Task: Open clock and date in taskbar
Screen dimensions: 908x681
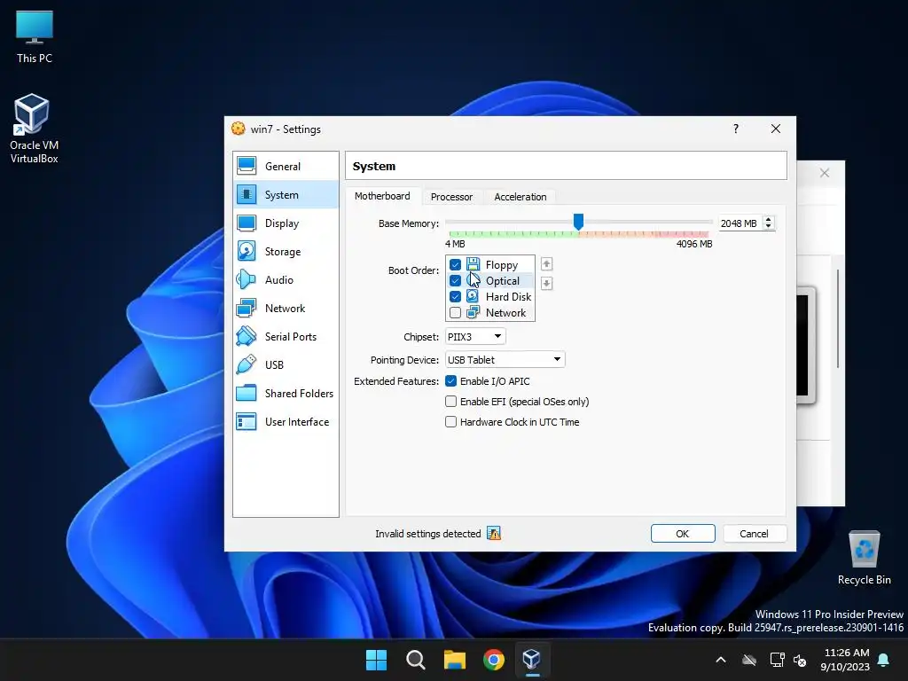Action: tap(845, 660)
